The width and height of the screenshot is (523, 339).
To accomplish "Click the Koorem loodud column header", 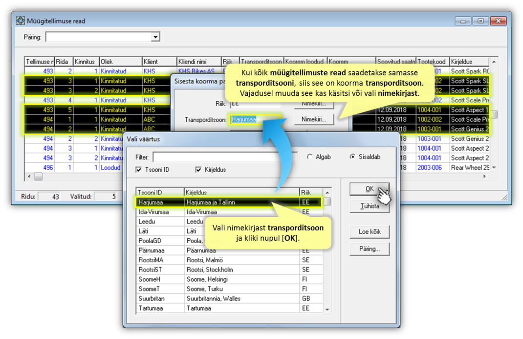I will tap(305, 62).
